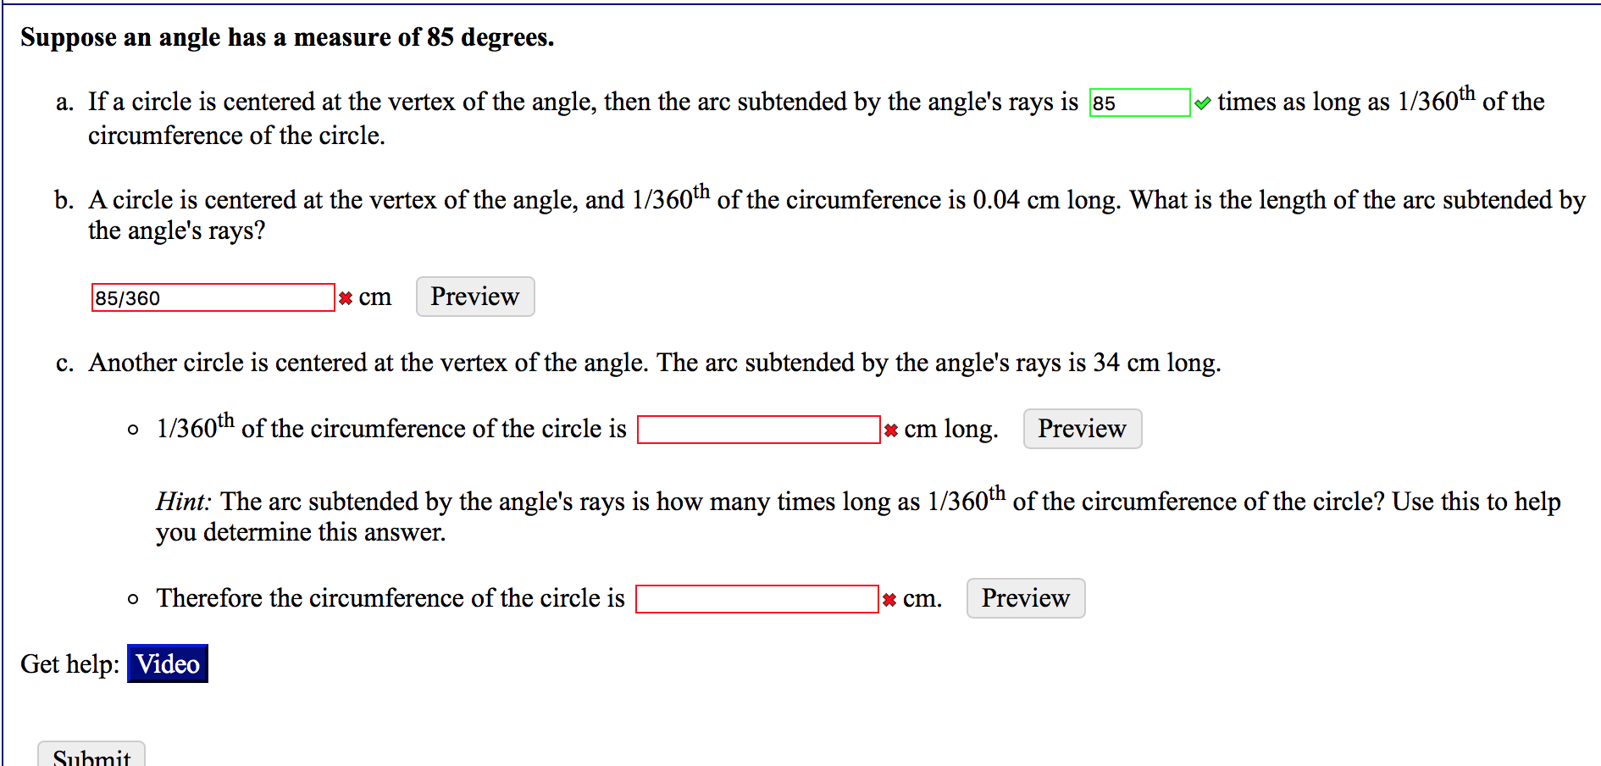
Task: Click the bold question heading about 85 degrees
Action: coord(287,36)
